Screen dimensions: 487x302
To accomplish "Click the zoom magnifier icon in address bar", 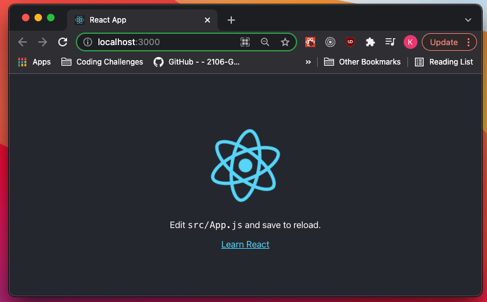I will (265, 42).
